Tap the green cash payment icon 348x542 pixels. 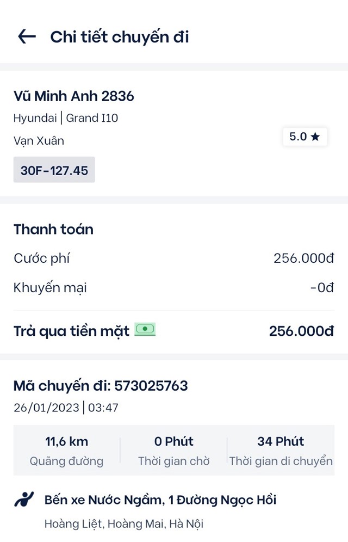pyautogui.click(x=145, y=329)
